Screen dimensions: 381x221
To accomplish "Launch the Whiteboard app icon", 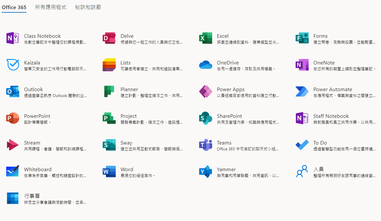I will pos(13,171).
